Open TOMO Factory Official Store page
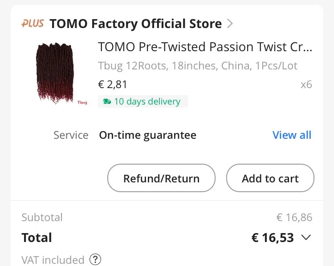Image resolution: width=334 pixels, height=266 pixels. [135, 24]
